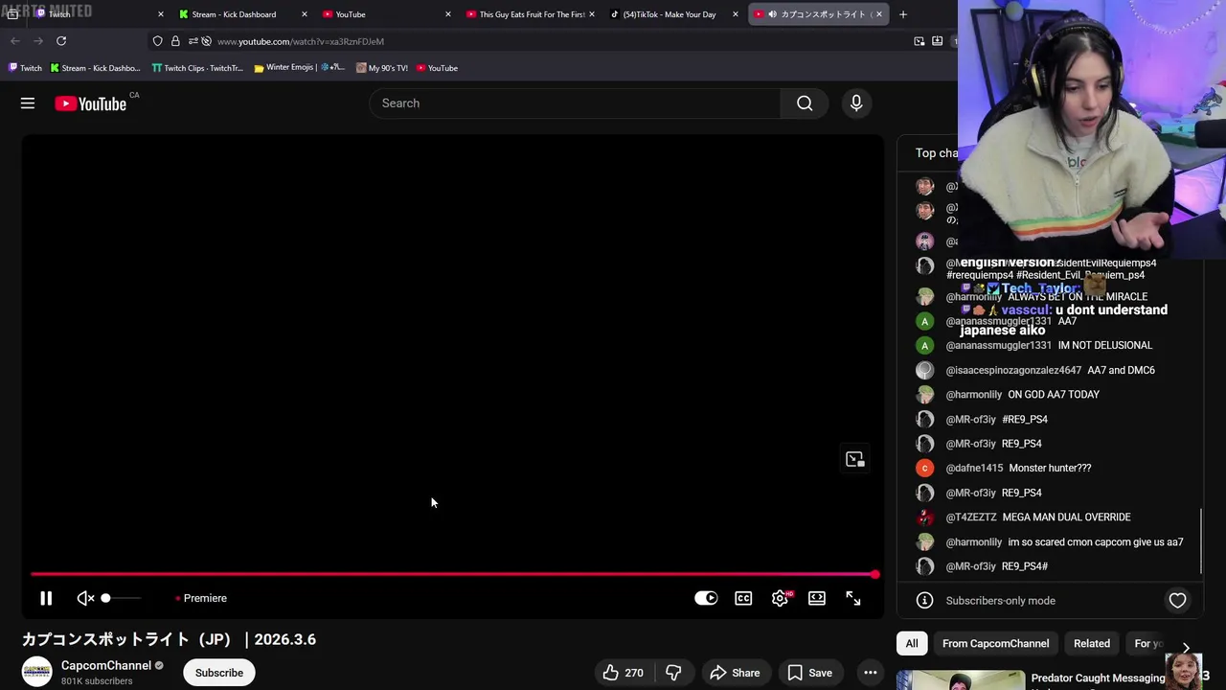Go forward in browser history
Screen dimensions: 1226x690
[x=38, y=41]
